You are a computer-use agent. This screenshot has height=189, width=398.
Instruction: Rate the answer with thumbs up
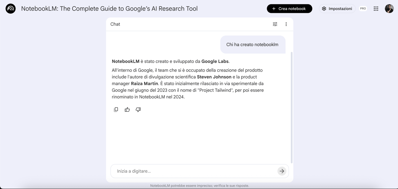tap(127, 110)
